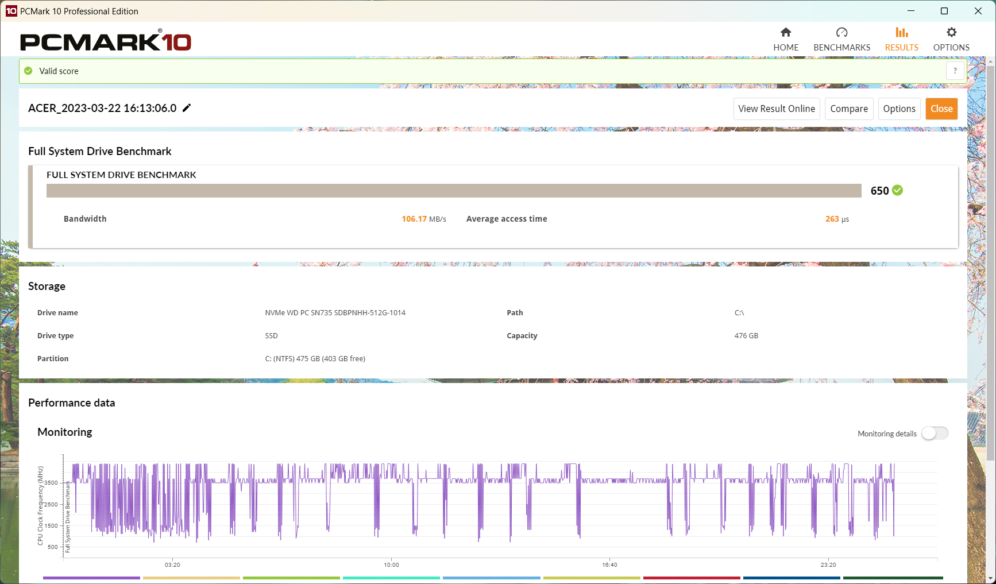Open the help question mark button
Image resolution: width=996 pixels, height=584 pixels.
pyautogui.click(x=955, y=71)
